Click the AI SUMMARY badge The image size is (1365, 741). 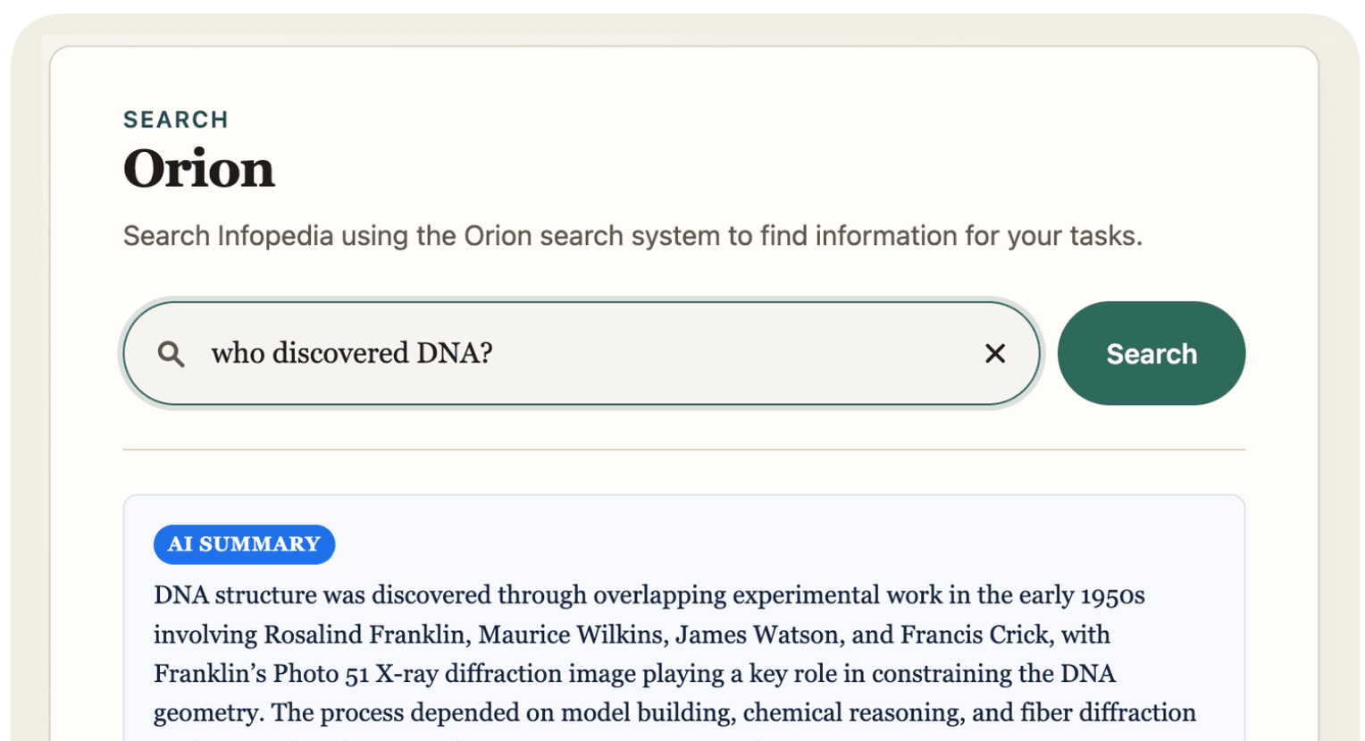[x=244, y=544]
